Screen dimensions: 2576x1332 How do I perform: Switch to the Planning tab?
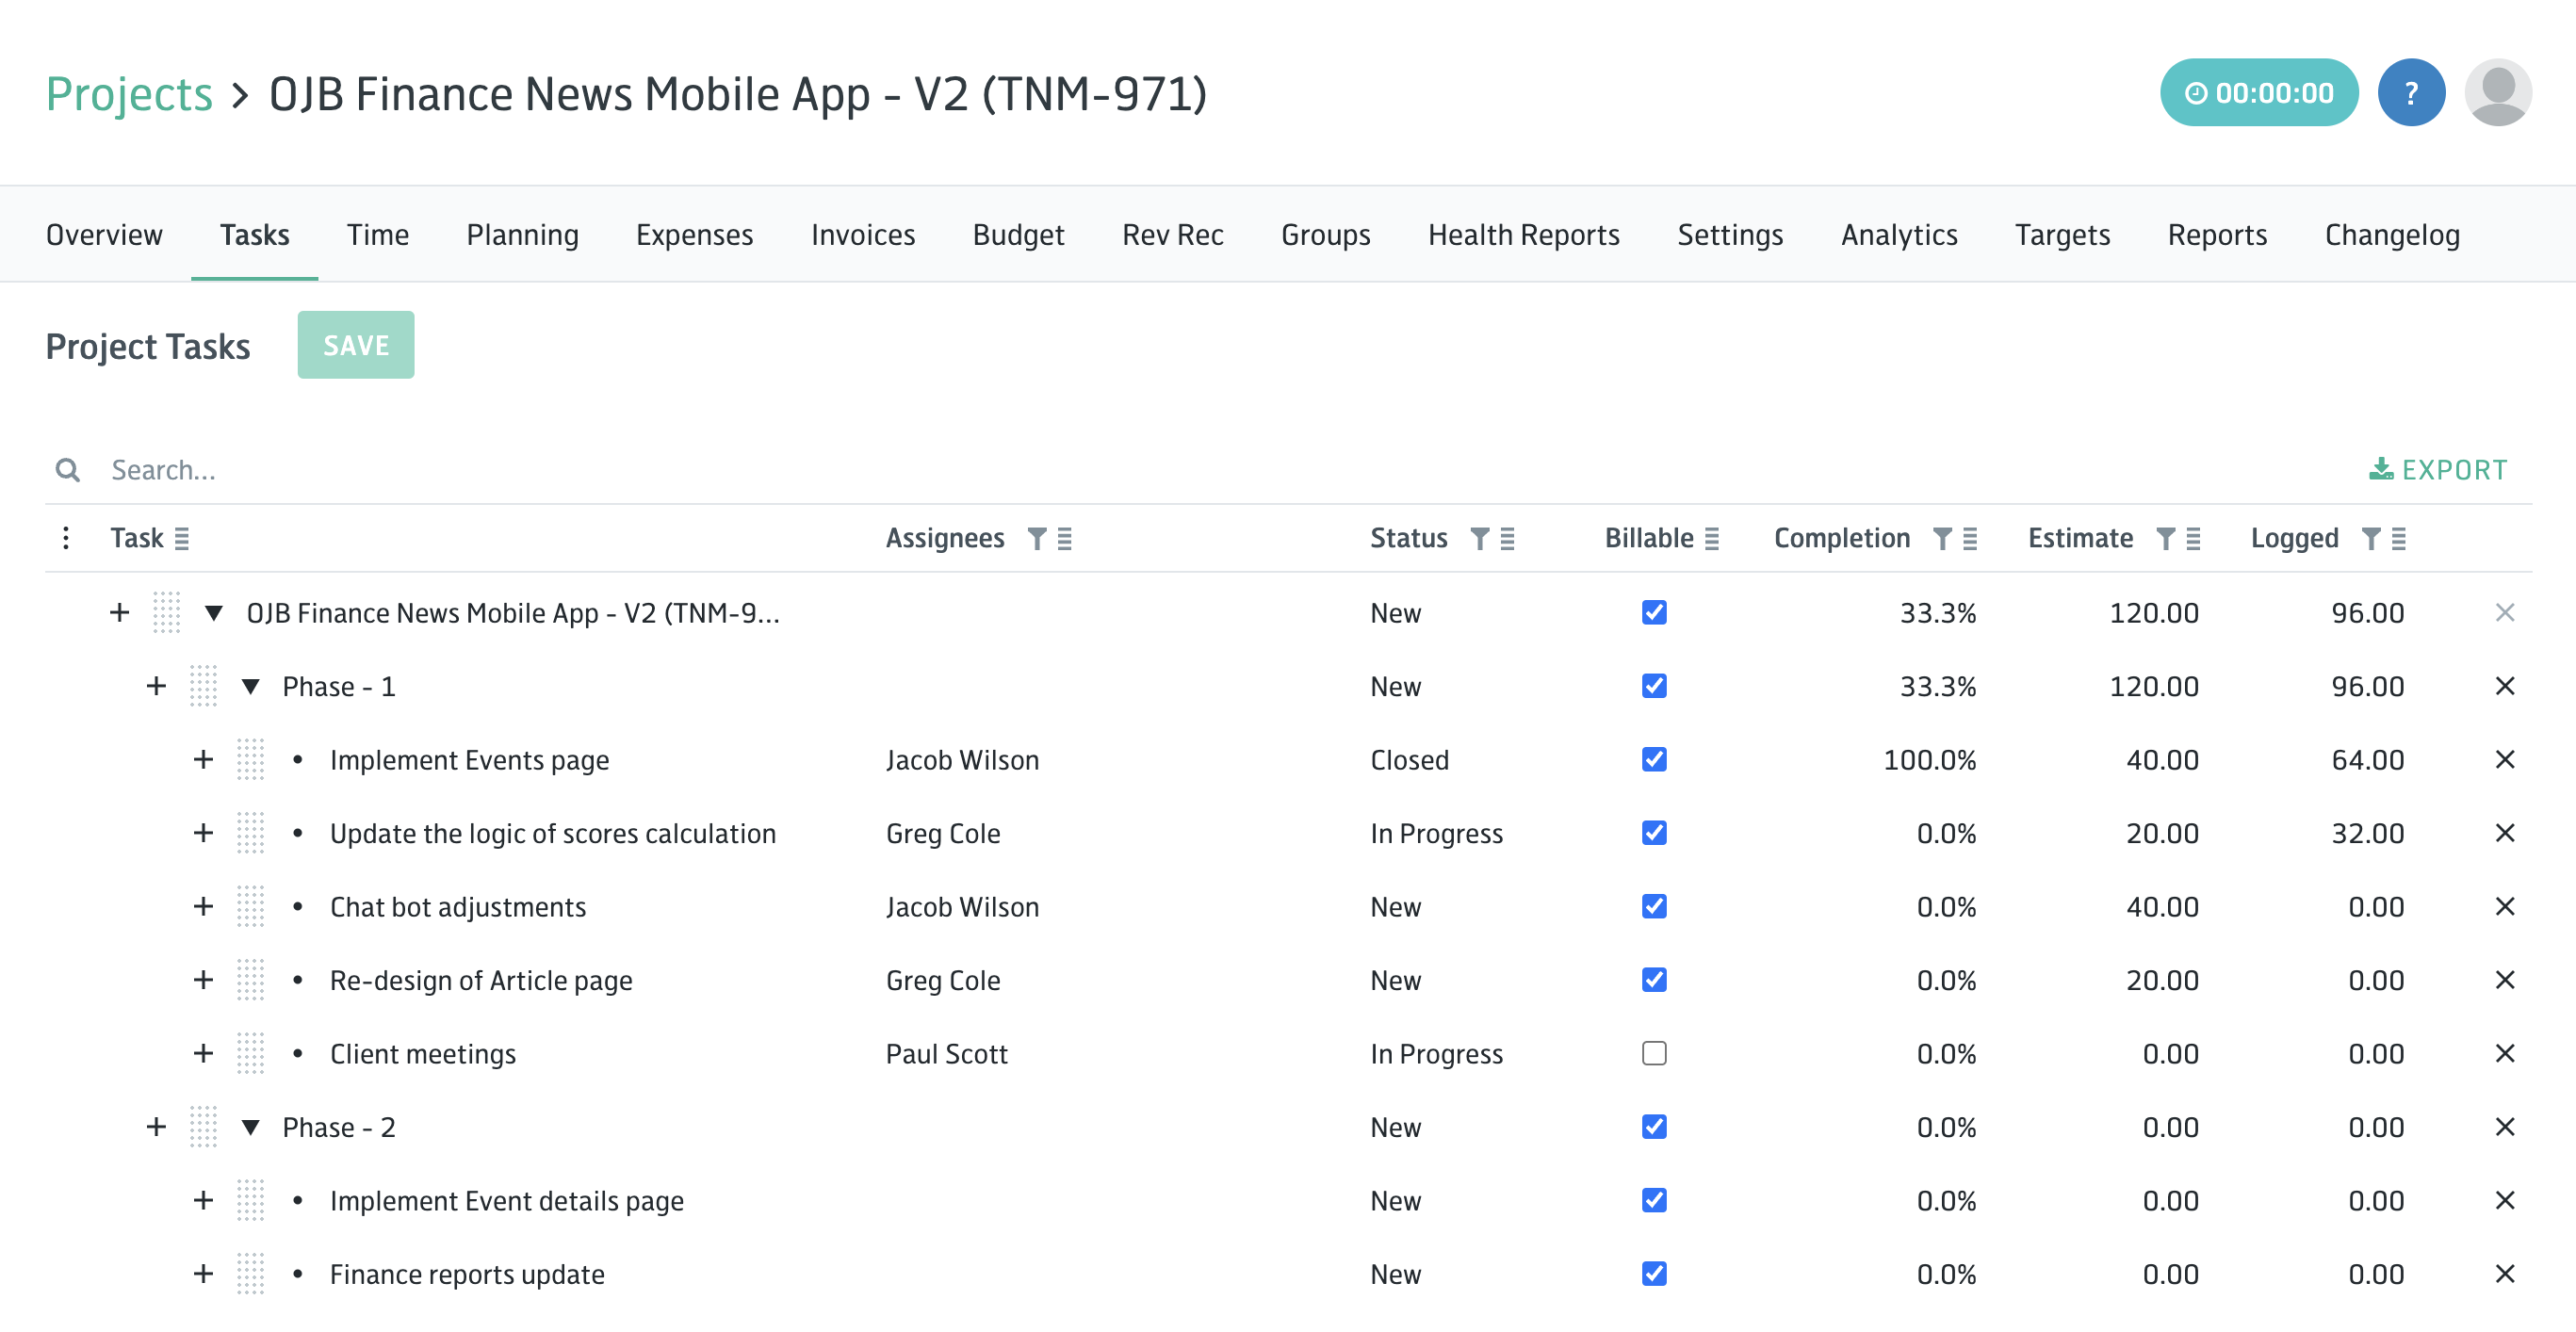pos(522,235)
